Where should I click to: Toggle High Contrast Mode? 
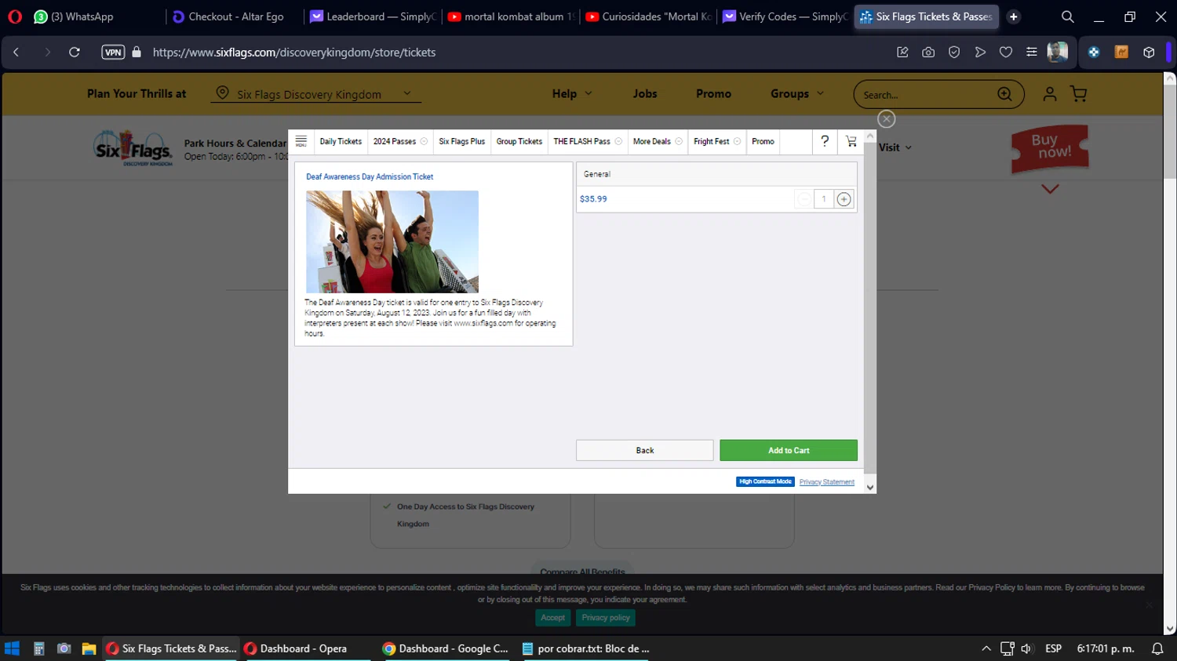tap(765, 481)
